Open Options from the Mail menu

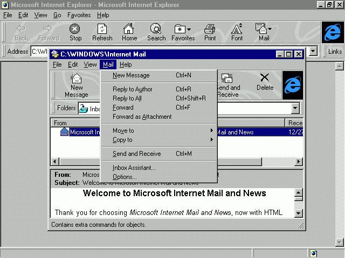(x=159, y=177)
